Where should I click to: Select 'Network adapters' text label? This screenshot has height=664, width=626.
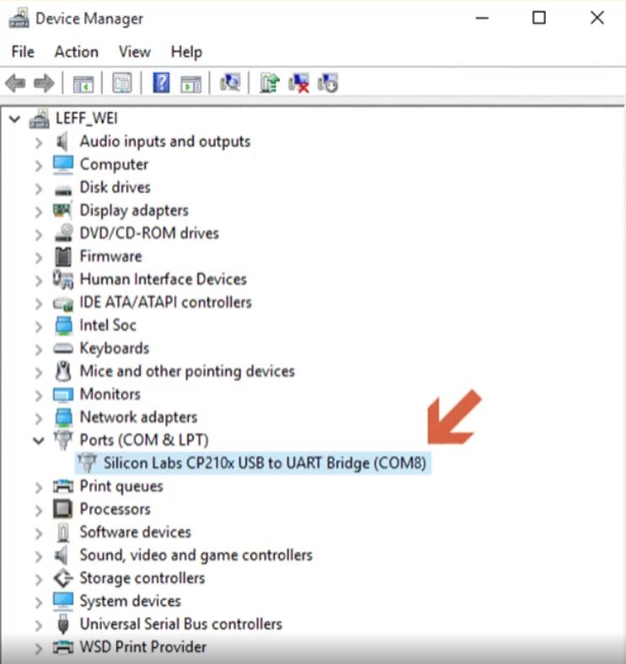click(x=138, y=417)
